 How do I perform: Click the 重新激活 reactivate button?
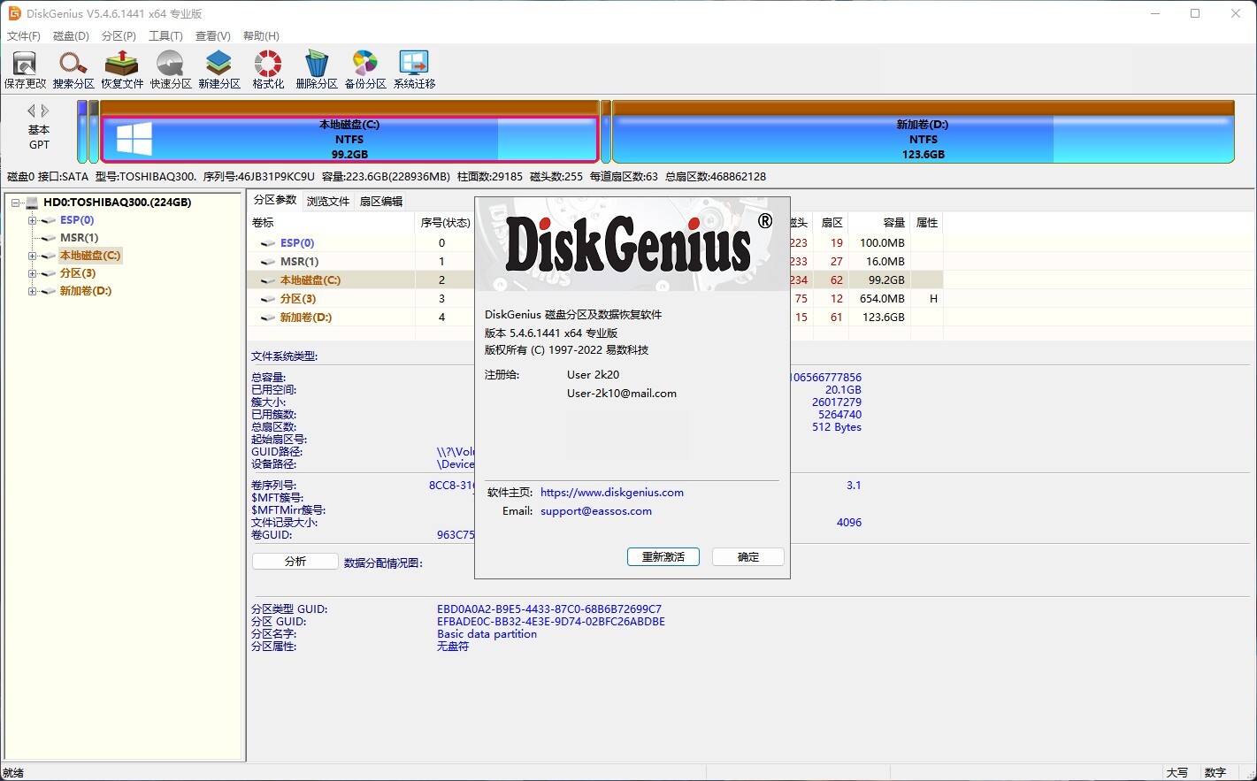pos(663,556)
